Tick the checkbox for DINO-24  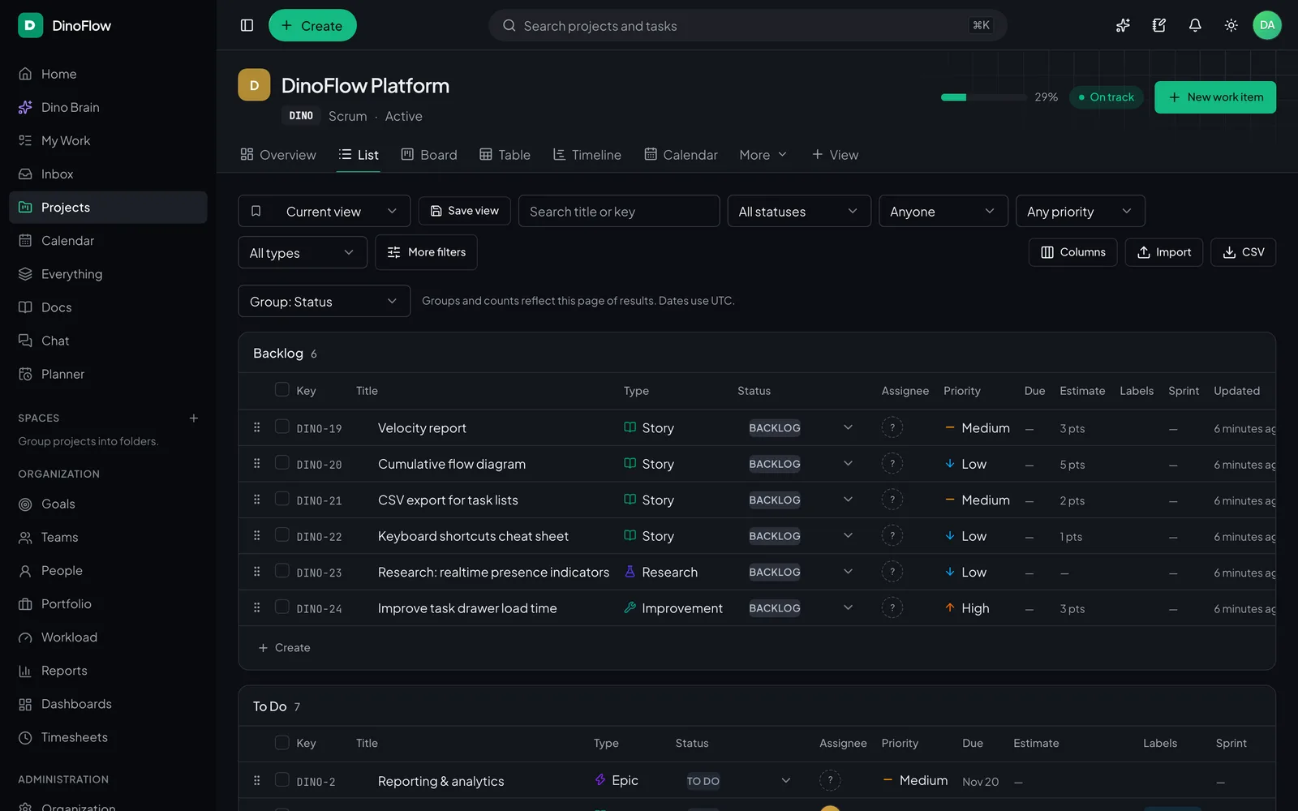pos(282,607)
